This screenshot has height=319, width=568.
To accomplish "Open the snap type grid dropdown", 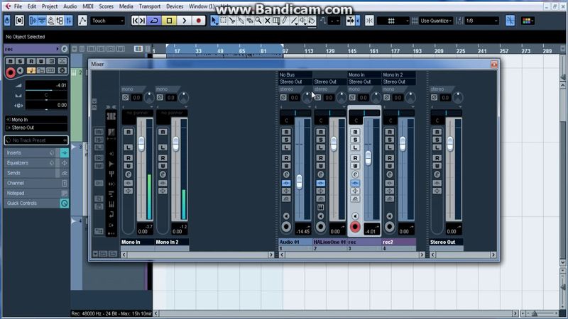I will [393, 21].
